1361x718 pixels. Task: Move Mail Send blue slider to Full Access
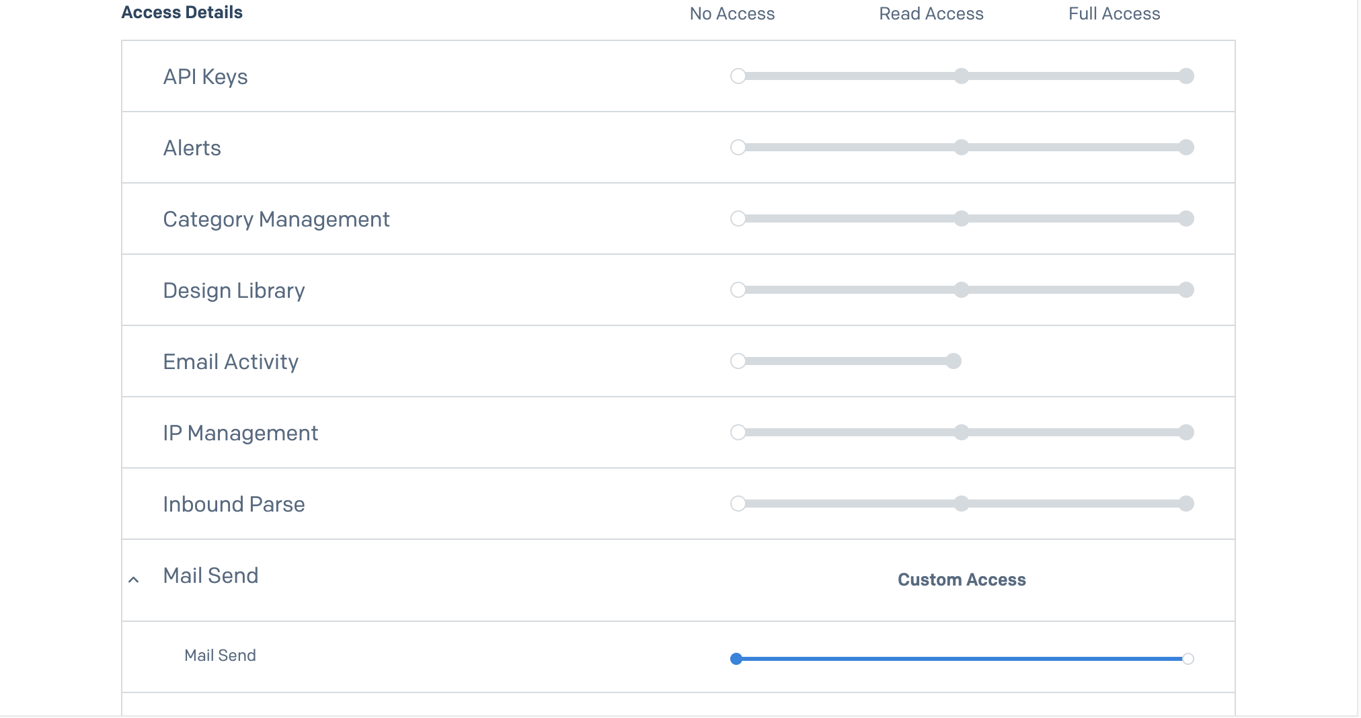(x=1189, y=659)
